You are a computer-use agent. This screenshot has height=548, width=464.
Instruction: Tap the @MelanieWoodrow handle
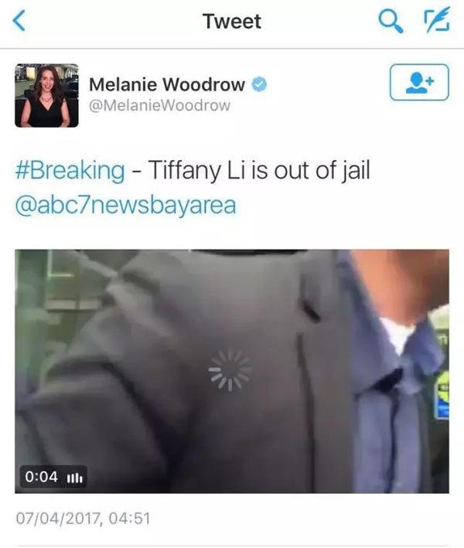point(159,106)
